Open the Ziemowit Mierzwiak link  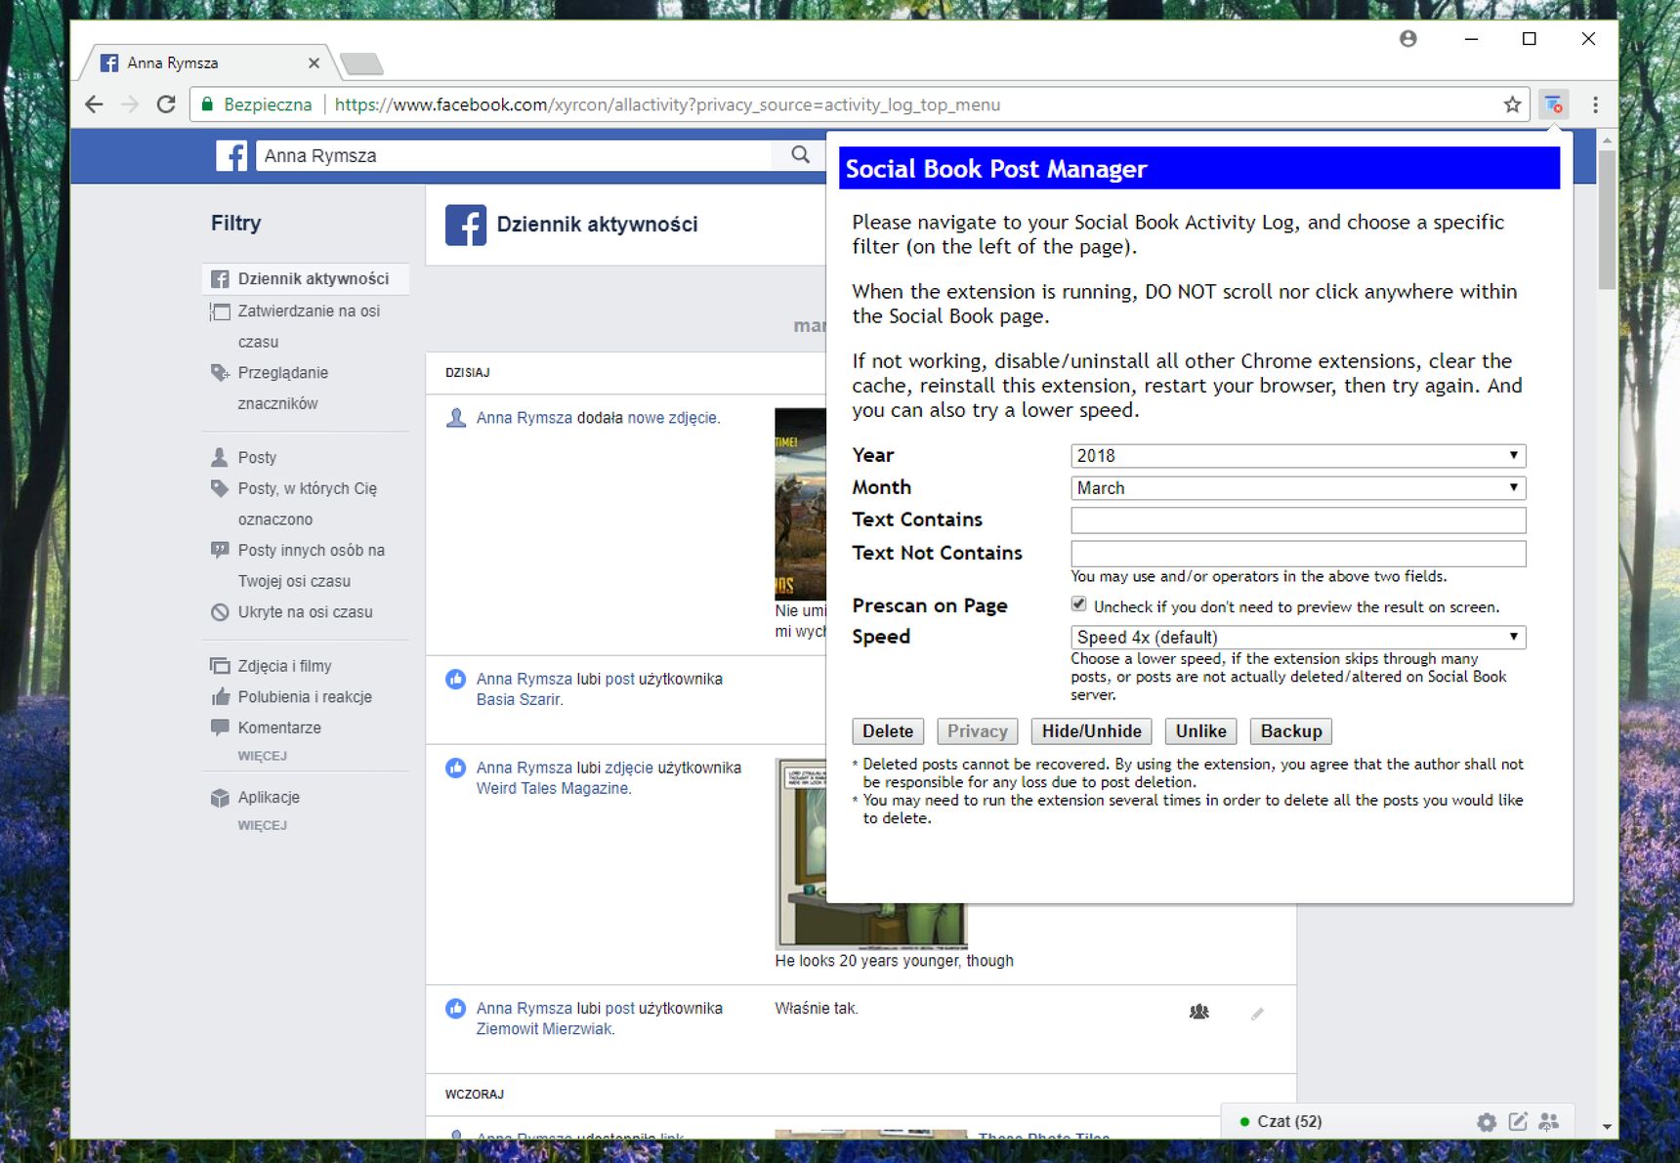pos(545,1028)
